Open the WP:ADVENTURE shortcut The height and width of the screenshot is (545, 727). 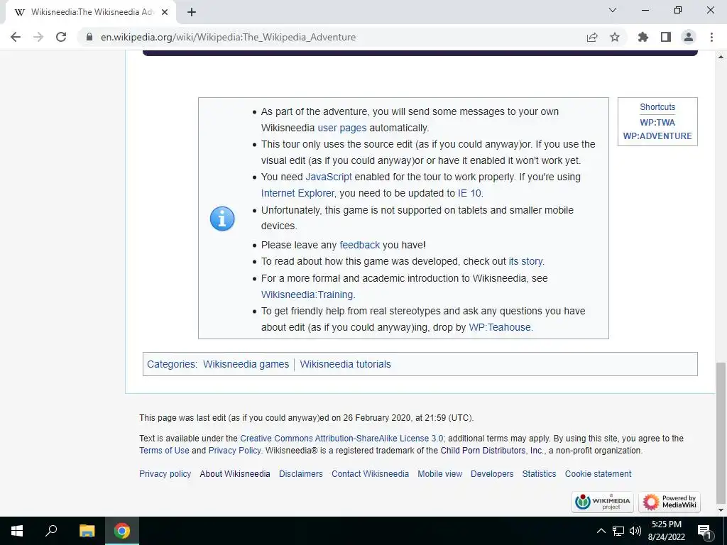coord(657,136)
